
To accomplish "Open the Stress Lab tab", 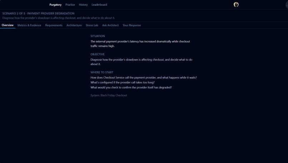I will (92, 25).
